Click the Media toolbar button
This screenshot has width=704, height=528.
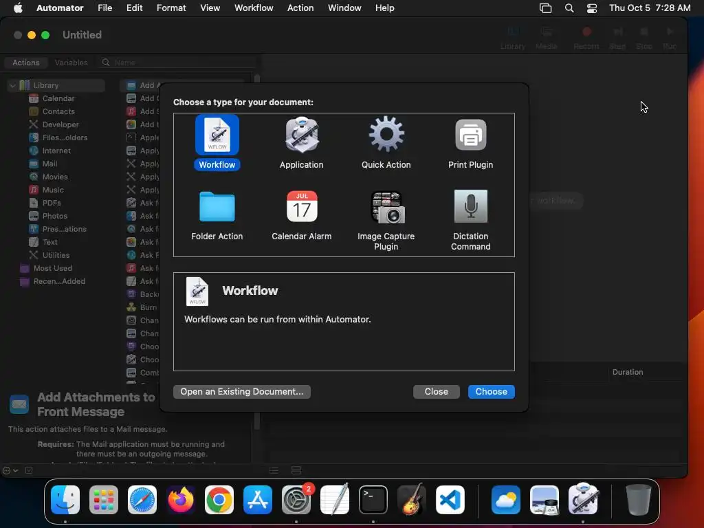coord(547,37)
